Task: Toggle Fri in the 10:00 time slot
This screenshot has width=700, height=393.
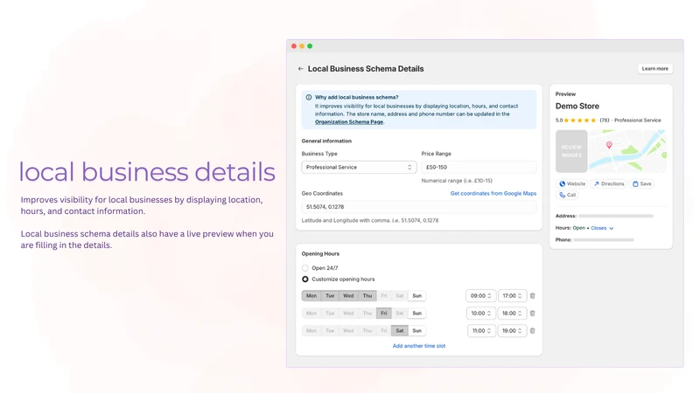Action: tap(384, 314)
